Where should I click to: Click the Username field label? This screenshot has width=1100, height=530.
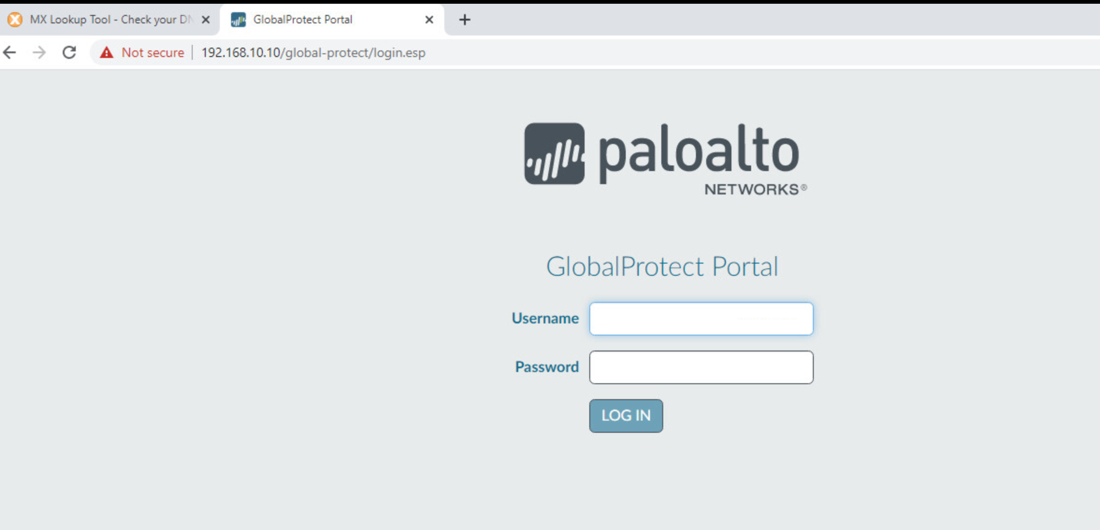(x=545, y=318)
